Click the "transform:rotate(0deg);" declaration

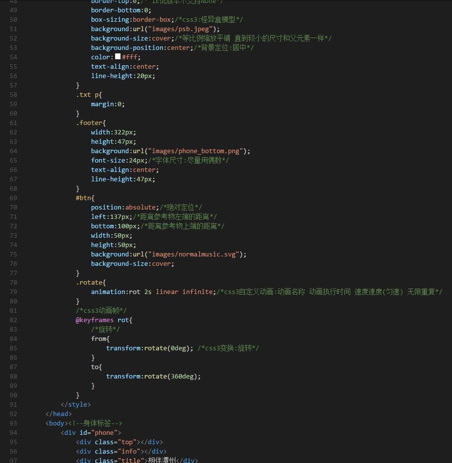point(150,348)
